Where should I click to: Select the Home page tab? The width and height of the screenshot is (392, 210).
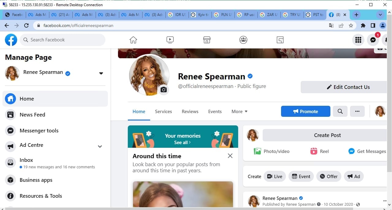point(139,112)
